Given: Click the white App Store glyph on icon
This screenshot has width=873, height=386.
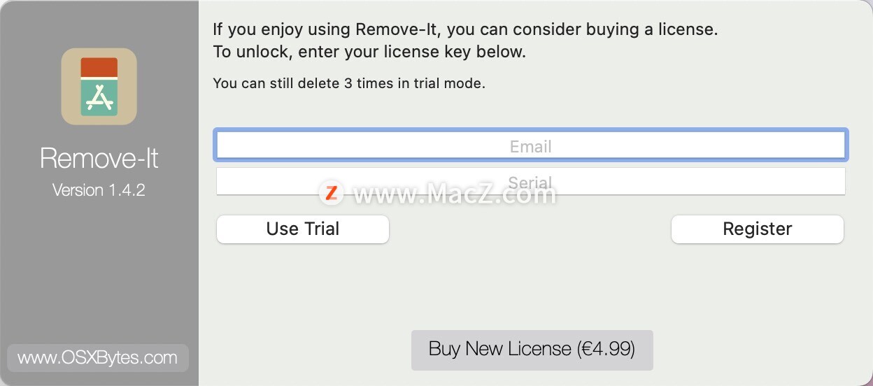Looking at the screenshot, I should [99, 98].
